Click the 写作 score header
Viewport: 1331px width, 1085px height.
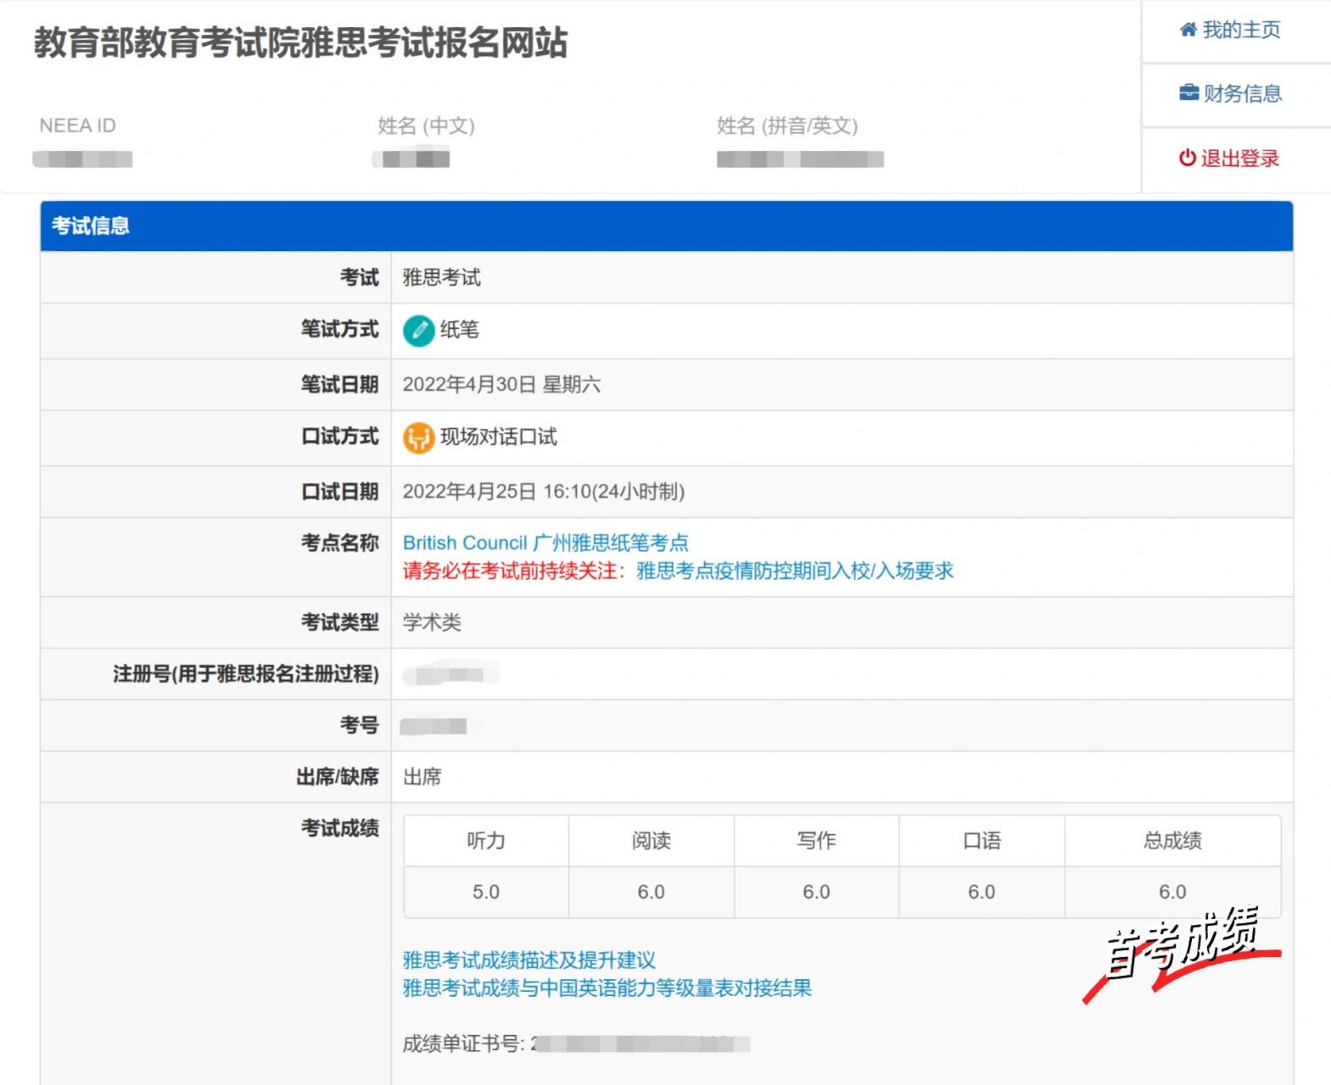[816, 841]
